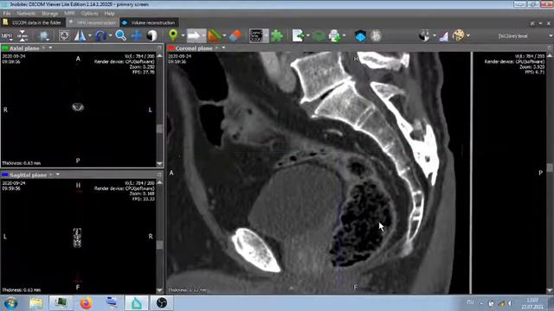This screenshot has height=311, width=554.
Task: Select the eraser tool
Action: tap(235, 35)
